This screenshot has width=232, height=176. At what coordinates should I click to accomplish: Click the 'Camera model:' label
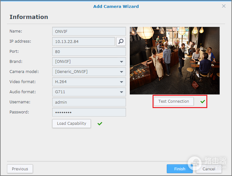[x=24, y=72]
